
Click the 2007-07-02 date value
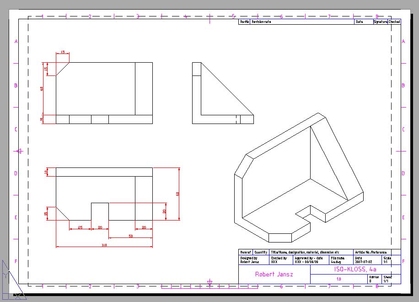click(x=363, y=262)
